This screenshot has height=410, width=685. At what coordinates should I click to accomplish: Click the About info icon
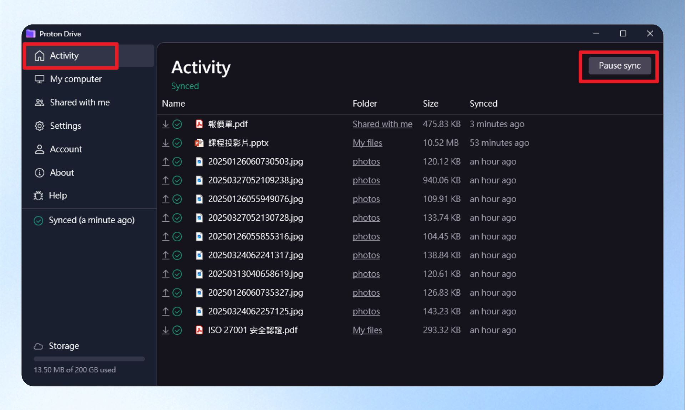point(39,173)
